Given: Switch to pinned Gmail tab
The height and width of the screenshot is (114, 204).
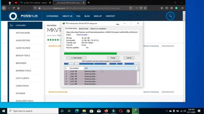Looking at the screenshot, I should (10, 3).
